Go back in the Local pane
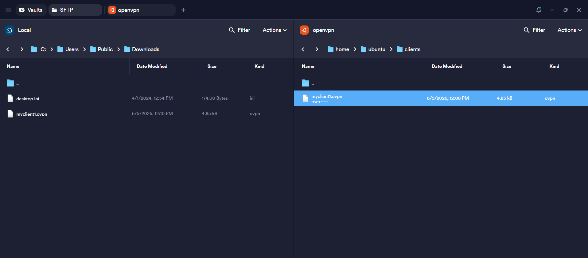 pos(8,49)
